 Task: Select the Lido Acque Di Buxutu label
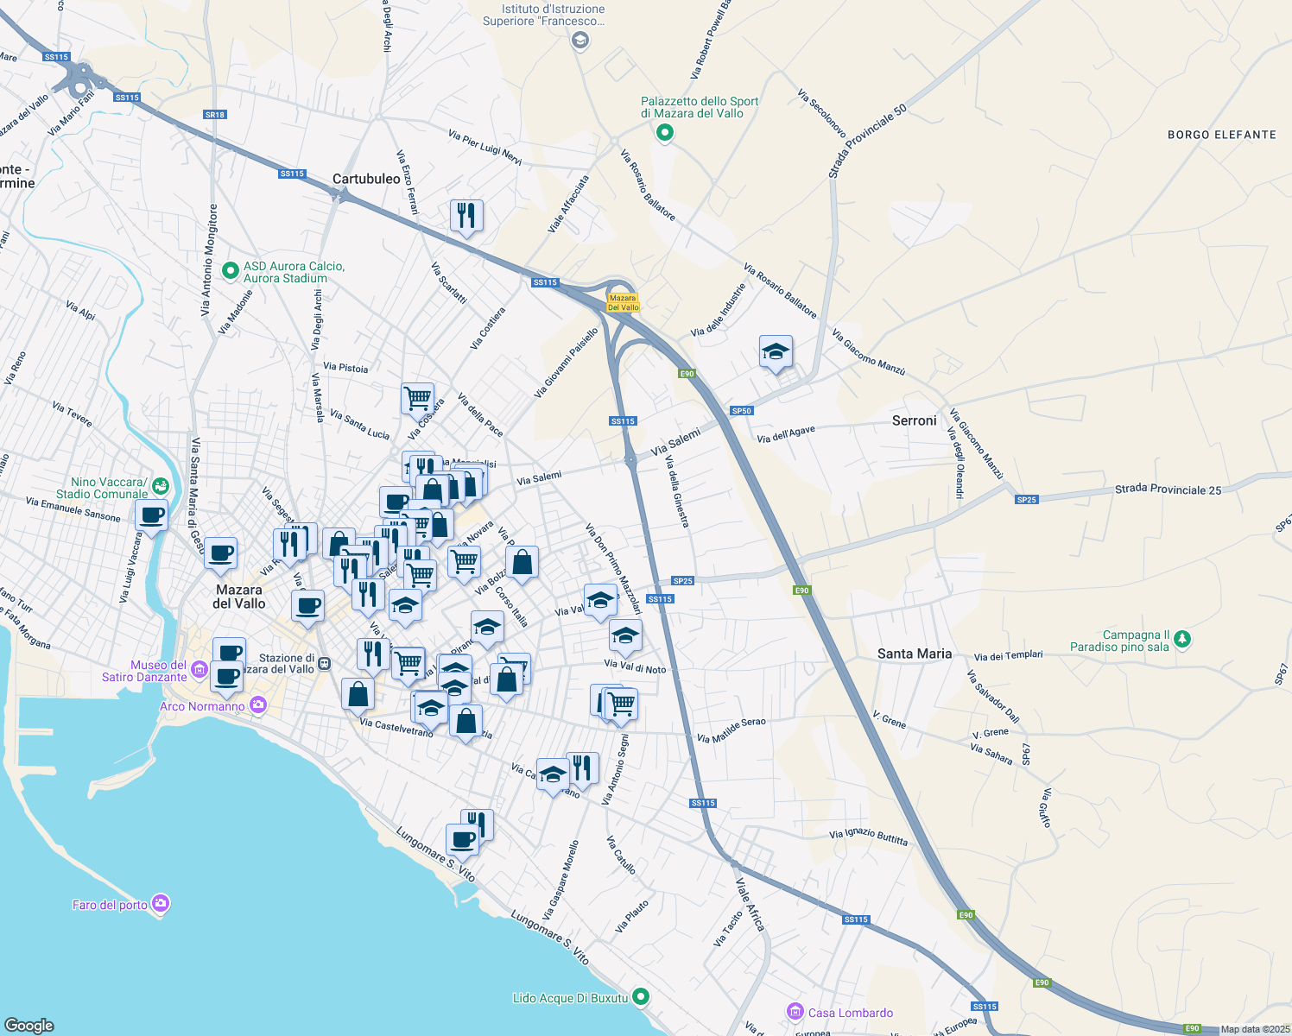[x=570, y=998]
